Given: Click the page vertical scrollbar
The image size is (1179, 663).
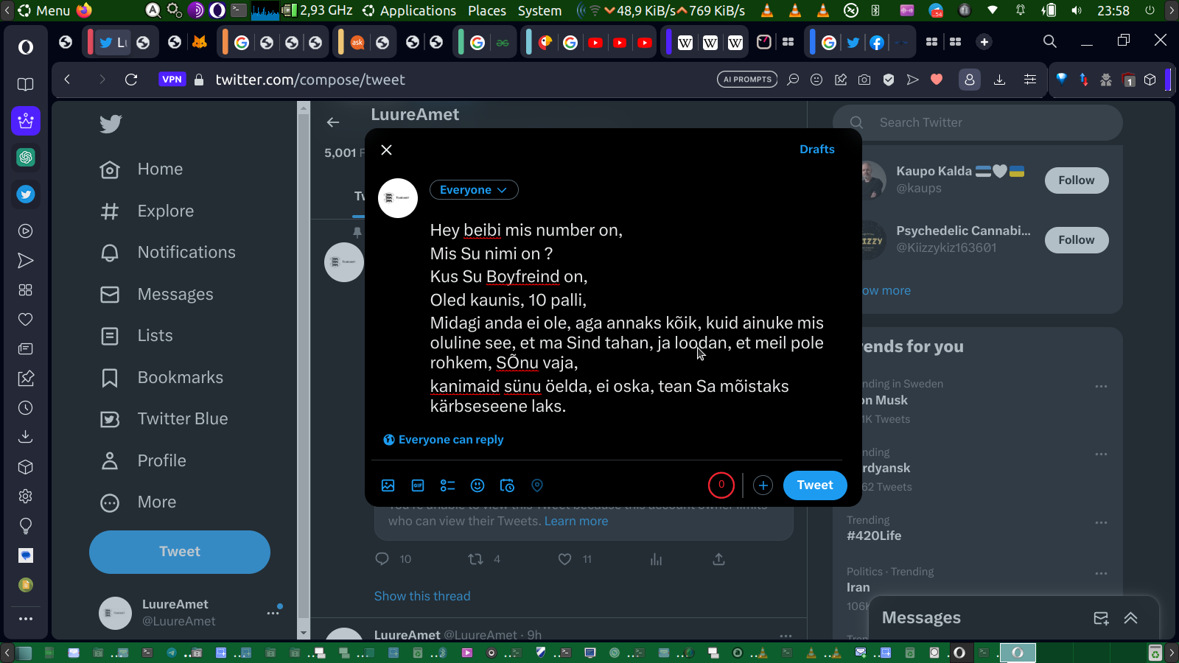Looking at the screenshot, I should [303, 370].
